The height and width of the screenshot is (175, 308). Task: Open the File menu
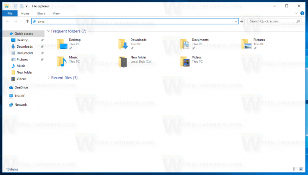coord(10,13)
